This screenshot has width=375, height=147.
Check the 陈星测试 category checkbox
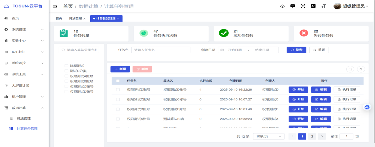tap(67, 66)
